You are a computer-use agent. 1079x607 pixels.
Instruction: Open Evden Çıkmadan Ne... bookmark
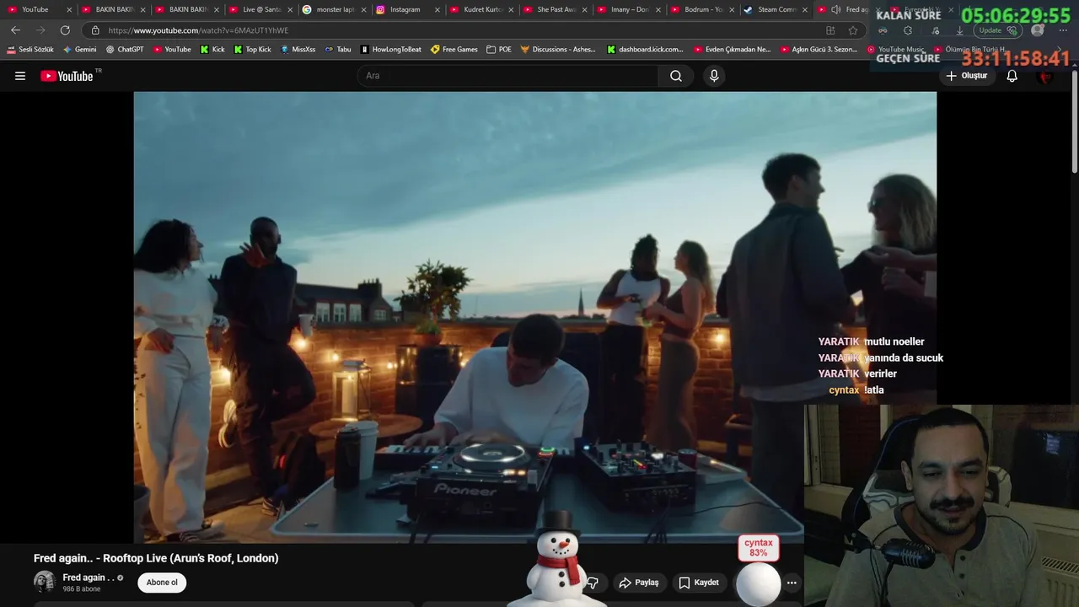pyautogui.click(x=733, y=50)
